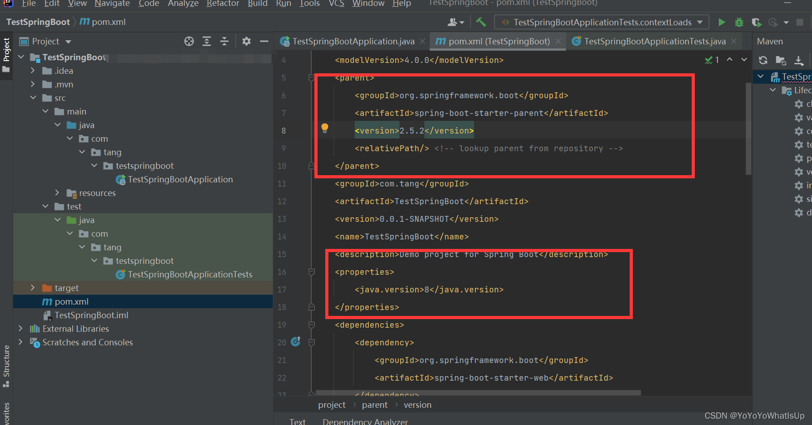812x425 pixels.
Task: Collapse the src folder
Action: pyautogui.click(x=33, y=98)
